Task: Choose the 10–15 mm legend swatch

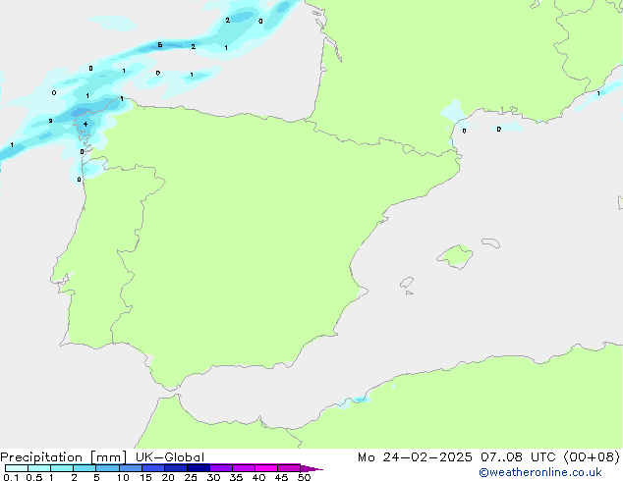Action: pyautogui.click(x=131, y=468)
